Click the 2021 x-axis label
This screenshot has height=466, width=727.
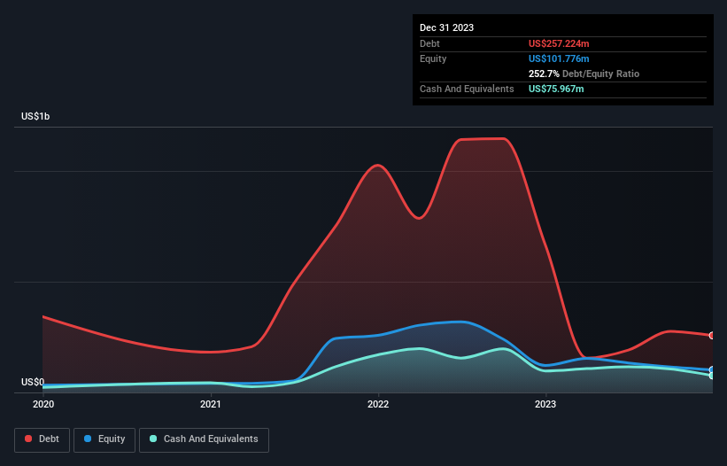211,404
